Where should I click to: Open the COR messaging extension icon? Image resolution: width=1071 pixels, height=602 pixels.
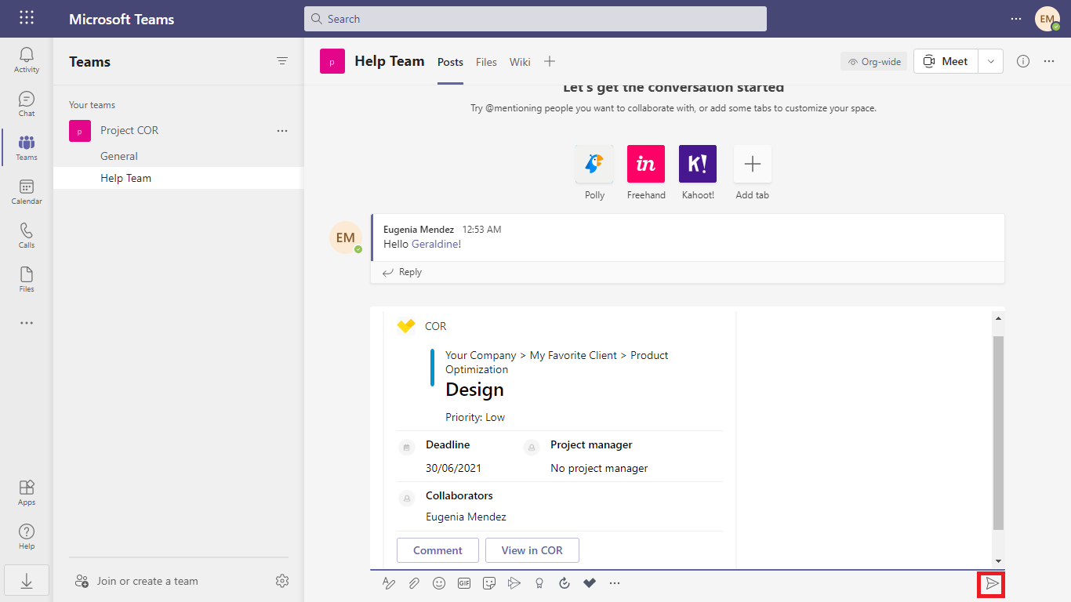[590, 583]
